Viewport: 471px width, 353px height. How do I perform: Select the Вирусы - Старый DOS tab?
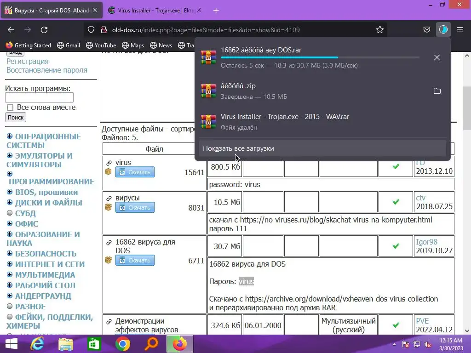[x=51, y=11]
